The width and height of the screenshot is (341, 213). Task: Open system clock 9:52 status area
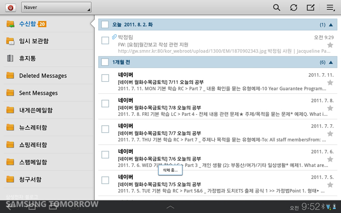click(x=310, y=206)
